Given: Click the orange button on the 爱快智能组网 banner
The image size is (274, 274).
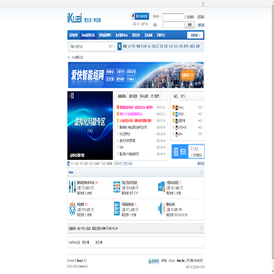Looking at the screenshot, I should [188, 75].
